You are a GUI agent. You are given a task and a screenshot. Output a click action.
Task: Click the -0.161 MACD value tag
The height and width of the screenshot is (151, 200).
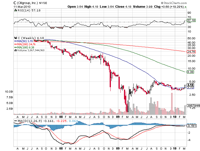[x=191, y=126]
